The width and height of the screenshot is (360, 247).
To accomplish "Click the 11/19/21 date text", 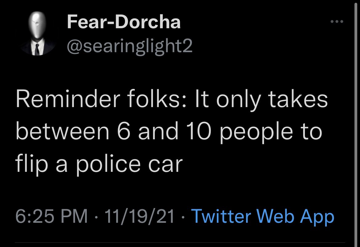I will tap(139, 216).
